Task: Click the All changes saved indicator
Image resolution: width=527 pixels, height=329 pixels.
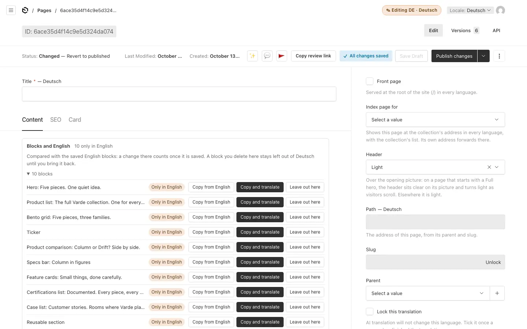Action: tap(366, 56)
